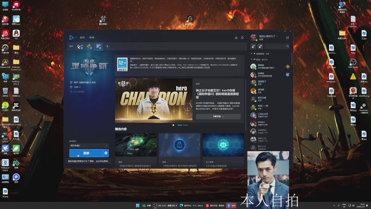
Task: Switch to OBS in the taskbar
Action: click(165, 205)
